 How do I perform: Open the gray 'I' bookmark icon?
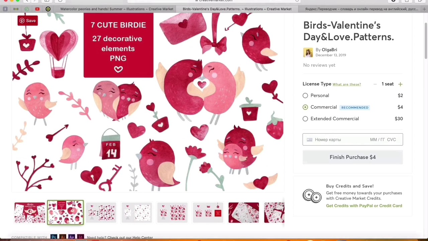click(5, 9)
